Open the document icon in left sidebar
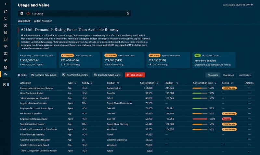The width and height of the screenshot is (260, 155). pyautogui.click(x=6, y=32)
